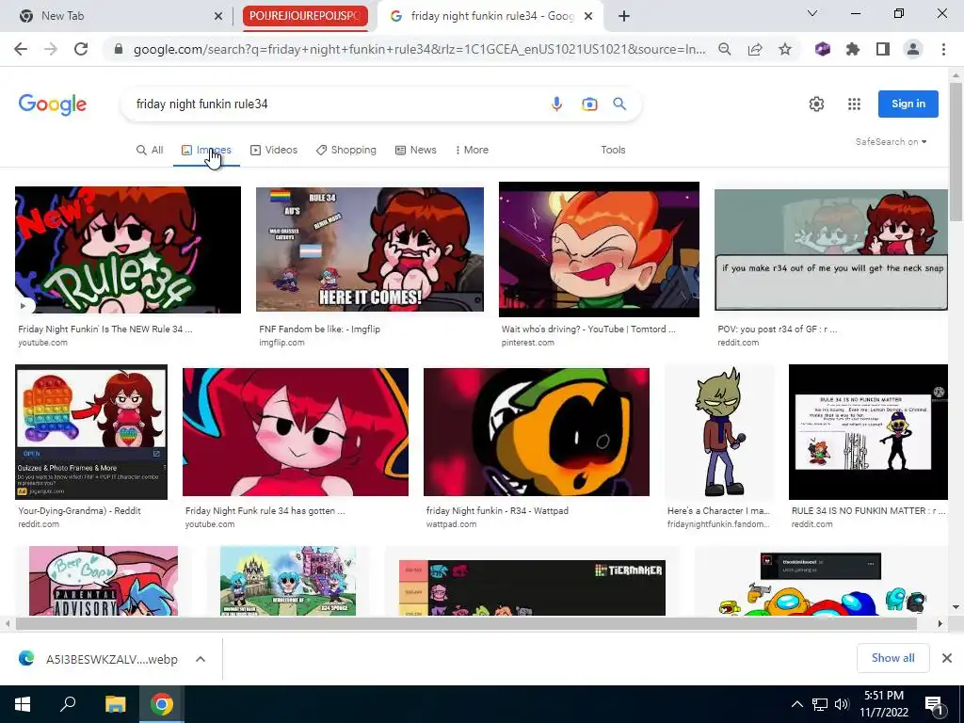Close the downloads bar
The image size is (964, 723).
947,658
